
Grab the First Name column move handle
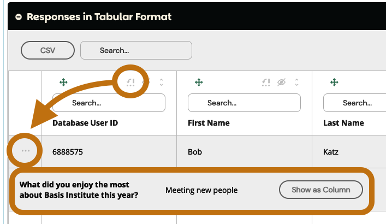pyautogui.click(x=199, y=82)
